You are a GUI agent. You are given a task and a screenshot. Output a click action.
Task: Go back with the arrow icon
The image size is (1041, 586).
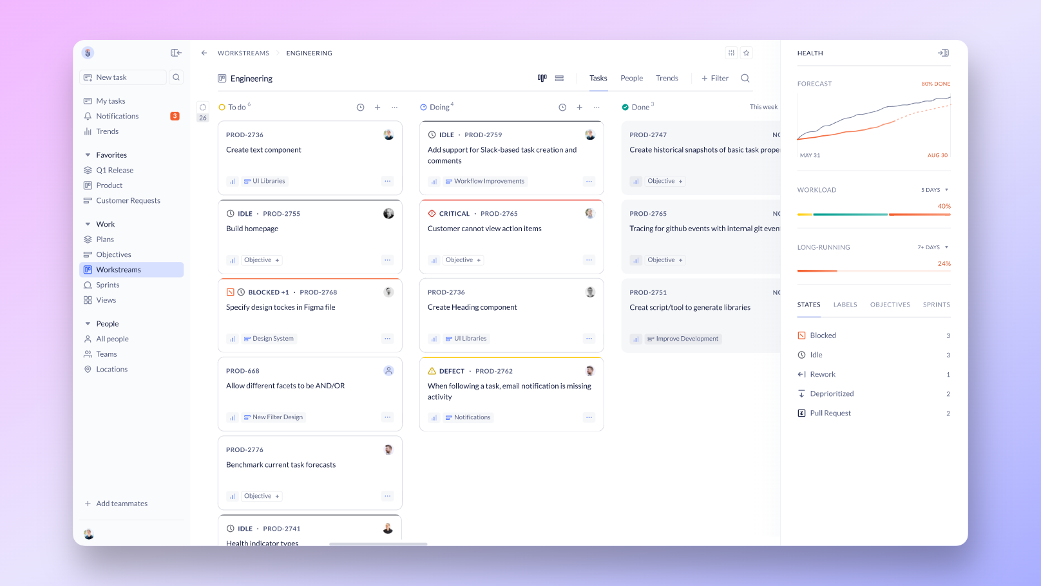click(204, 53)
